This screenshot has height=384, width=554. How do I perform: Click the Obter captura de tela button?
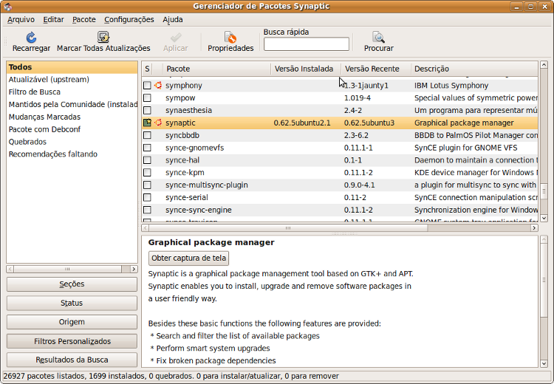(x=189, y=258)
